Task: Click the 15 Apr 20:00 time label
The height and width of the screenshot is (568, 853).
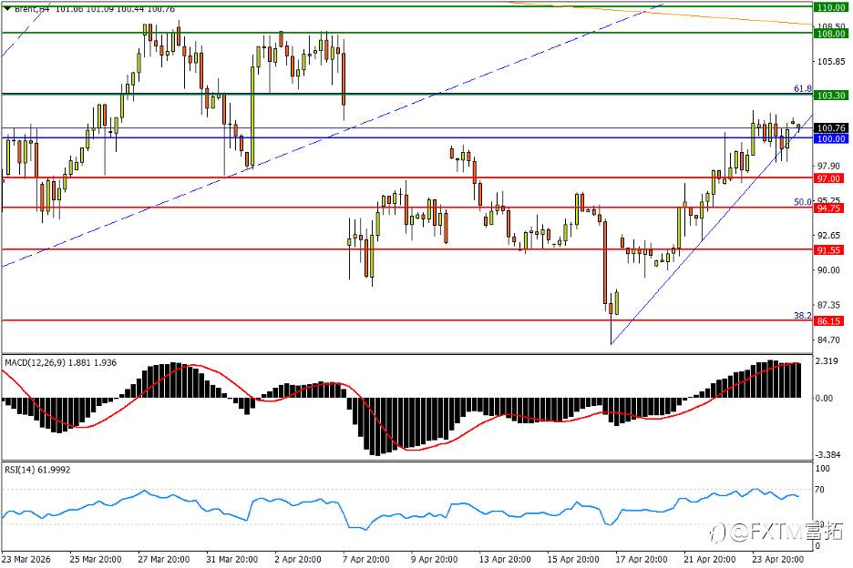Action: [573, 559]
